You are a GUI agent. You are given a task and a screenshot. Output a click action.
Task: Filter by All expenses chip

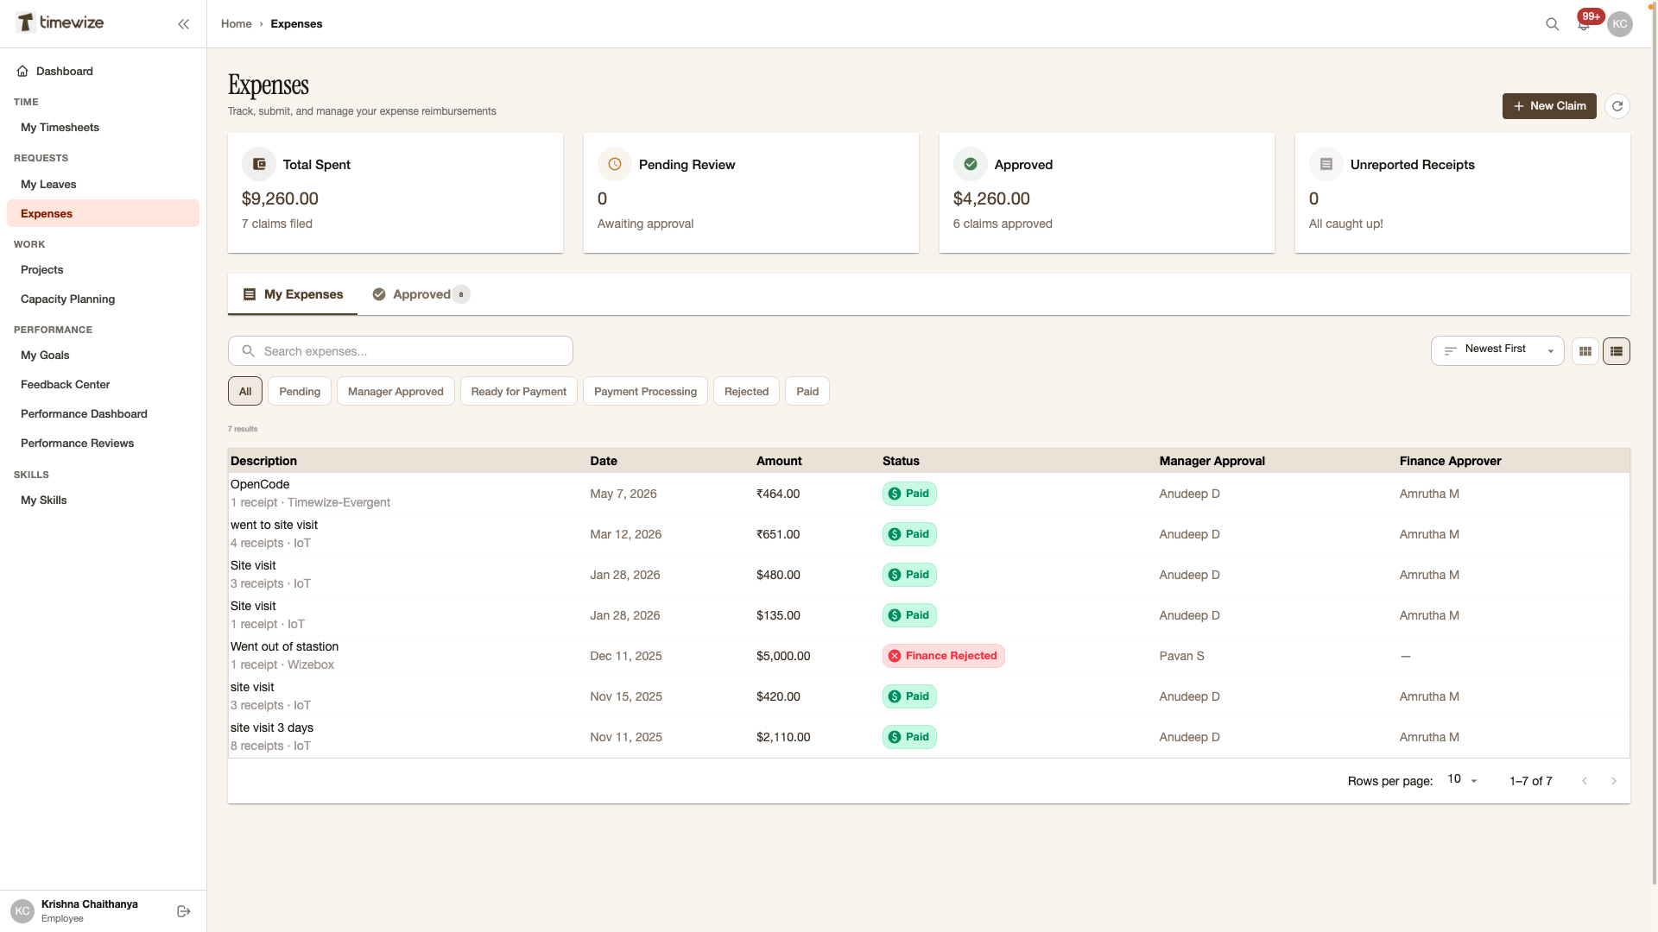(245, 391)
